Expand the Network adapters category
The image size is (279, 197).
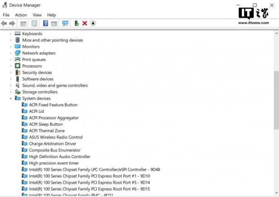[x=11, y=53]
